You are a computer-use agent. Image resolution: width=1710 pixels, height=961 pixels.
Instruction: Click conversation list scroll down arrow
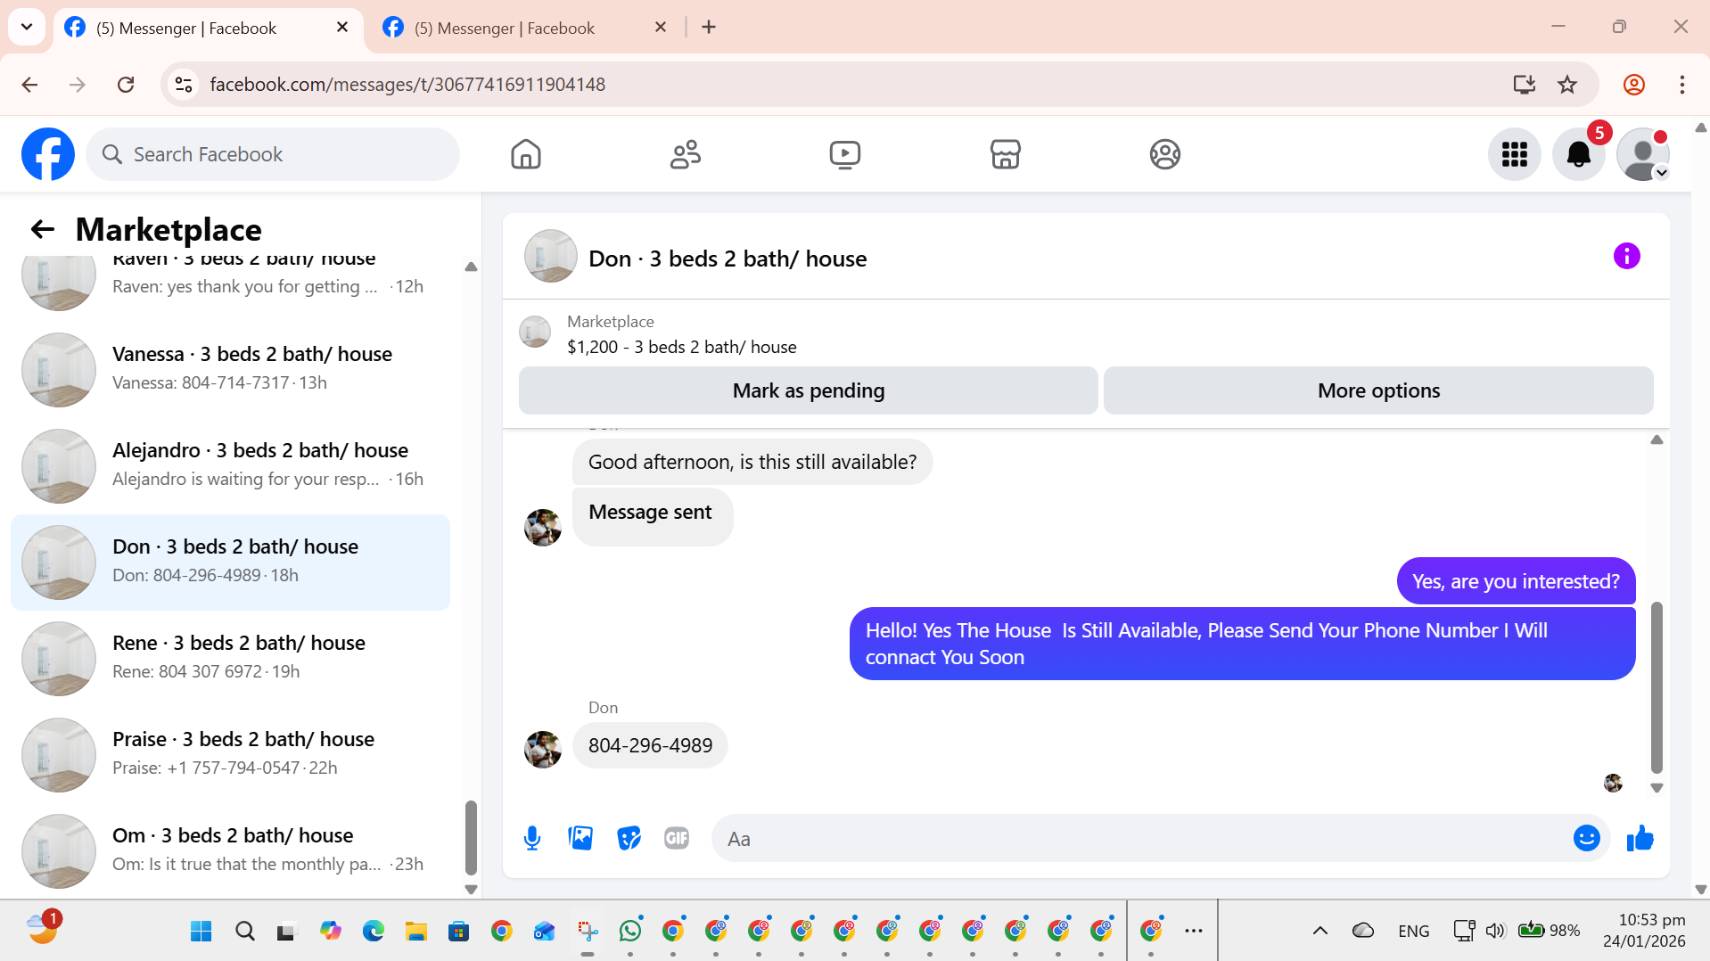472,889
